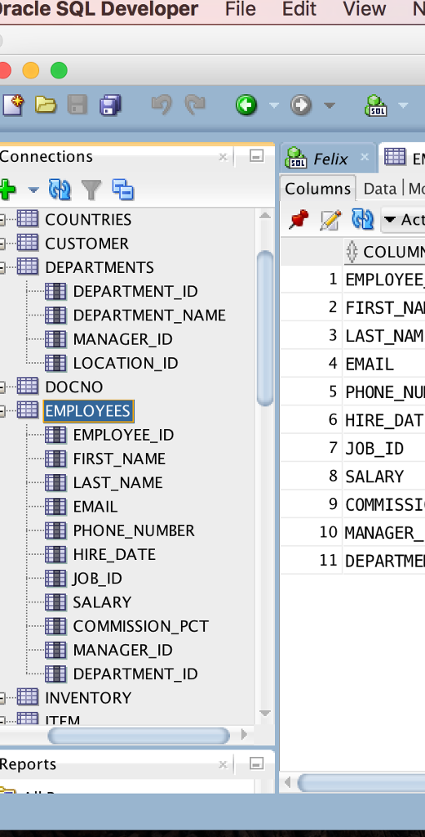Switch to the Columns tab
This screenshot has height=837, width=425.
click(x=318, y=189)
